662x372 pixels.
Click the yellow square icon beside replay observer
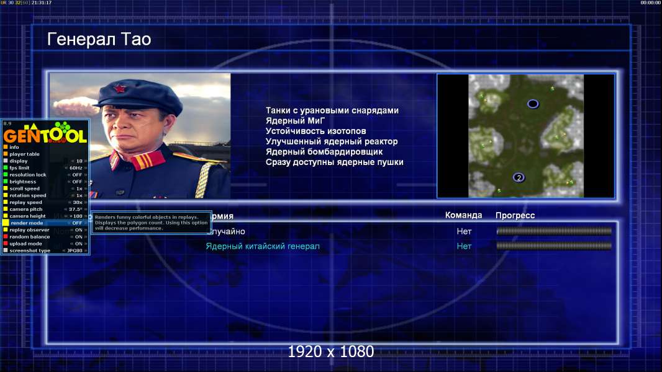pos(6,229)
